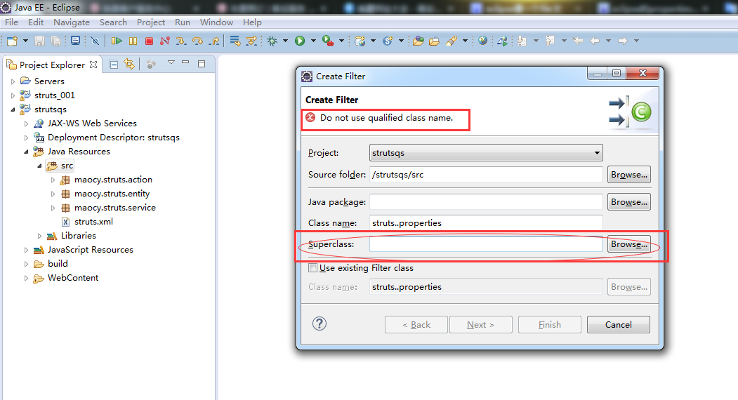Open the File menu
Image resolution: width=738 pixels, height=400 pixels.
pos(11,22)
